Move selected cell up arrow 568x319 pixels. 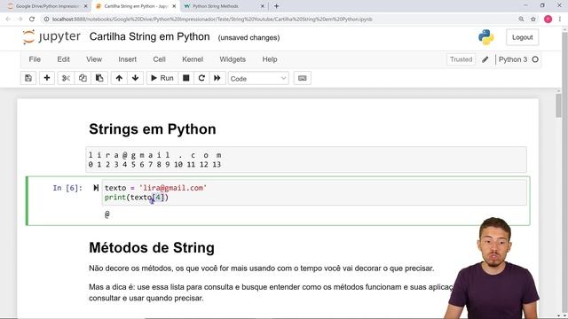click(119, 78)
